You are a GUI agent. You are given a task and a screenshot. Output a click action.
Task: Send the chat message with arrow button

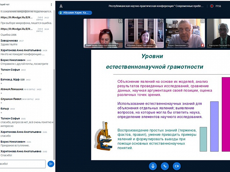point(51,164)
